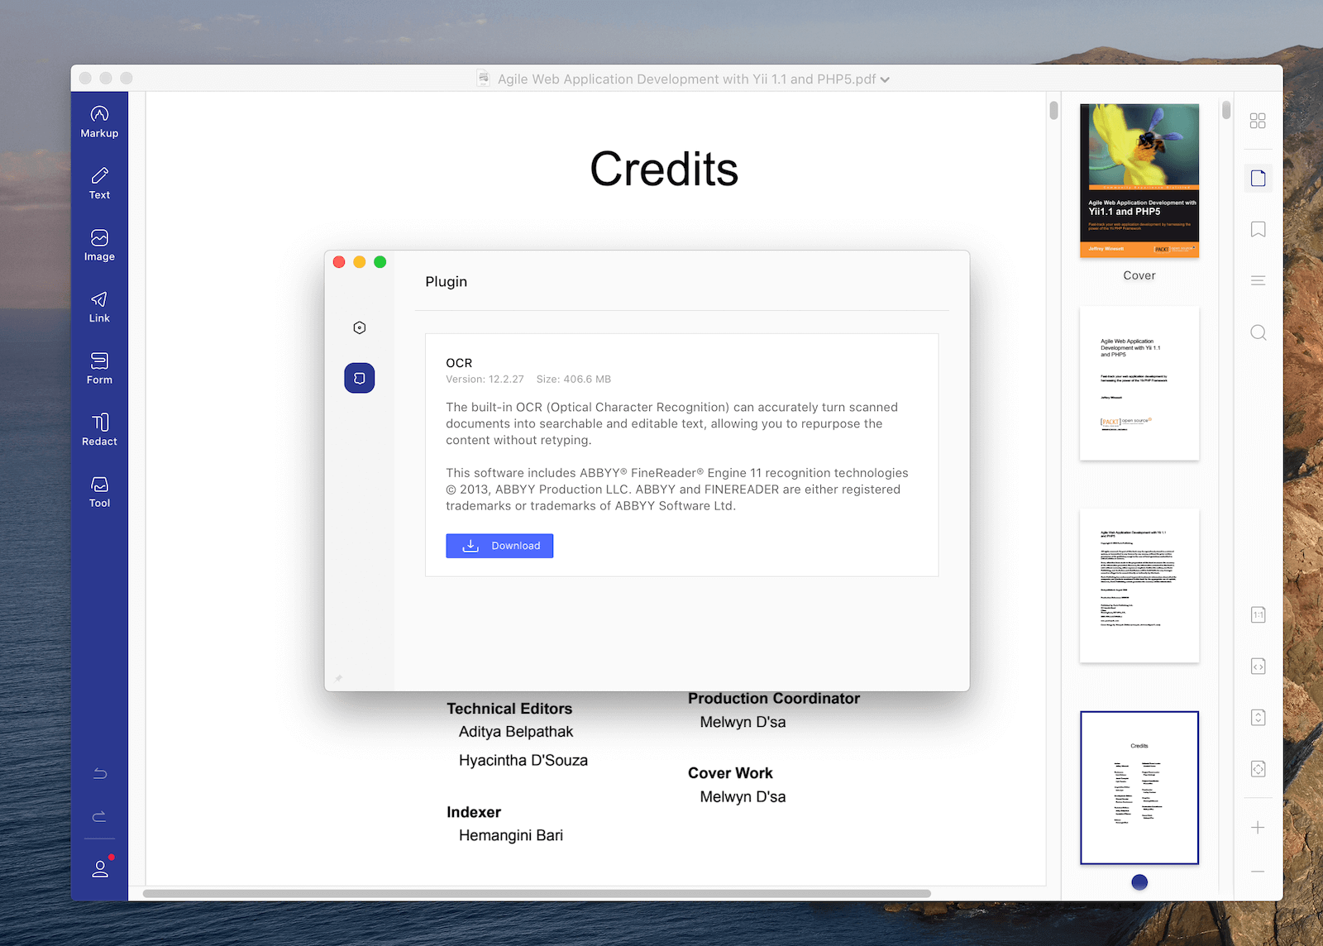Expand the document title dropdown chevron
The height and width of the screenshot is (946, 1323).
[885, 79]
